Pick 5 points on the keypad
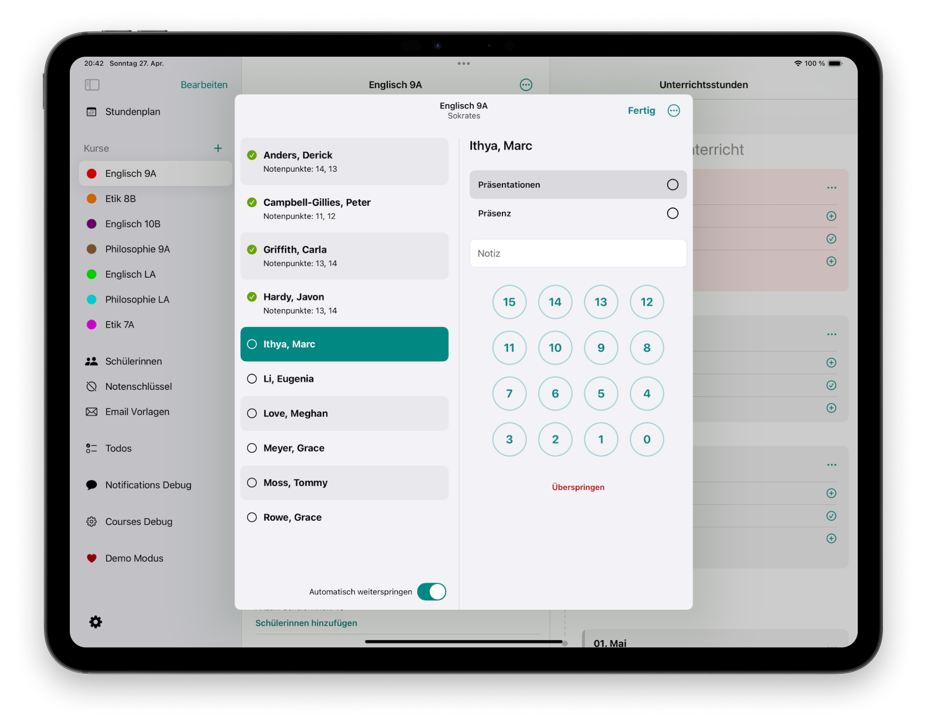The image size is (927, 727). 601,393
